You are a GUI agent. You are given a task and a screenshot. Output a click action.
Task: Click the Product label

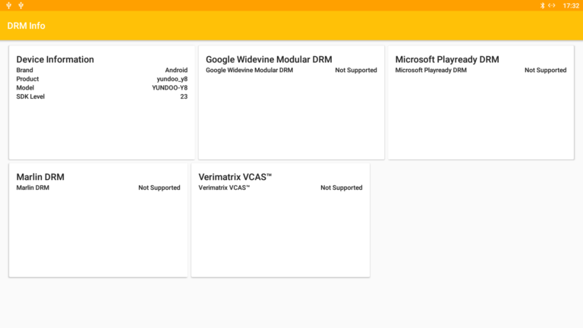pyautogui.click(x=27, y=79)
